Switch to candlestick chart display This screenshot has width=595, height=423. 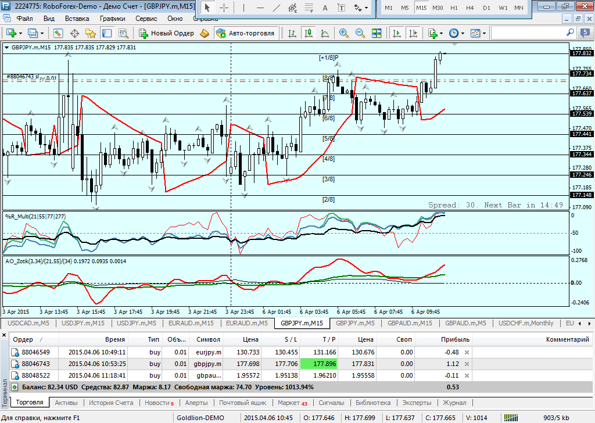click(x=309, y=33)
